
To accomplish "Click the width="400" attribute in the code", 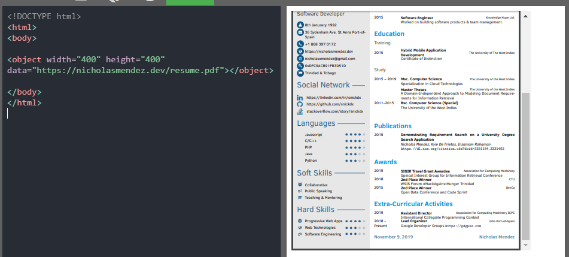I will tap(74, 59).
